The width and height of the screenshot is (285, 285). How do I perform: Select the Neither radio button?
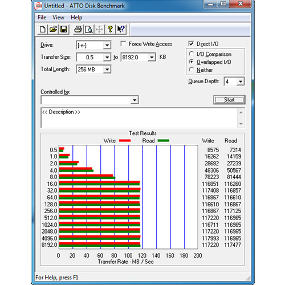[192, 70]
